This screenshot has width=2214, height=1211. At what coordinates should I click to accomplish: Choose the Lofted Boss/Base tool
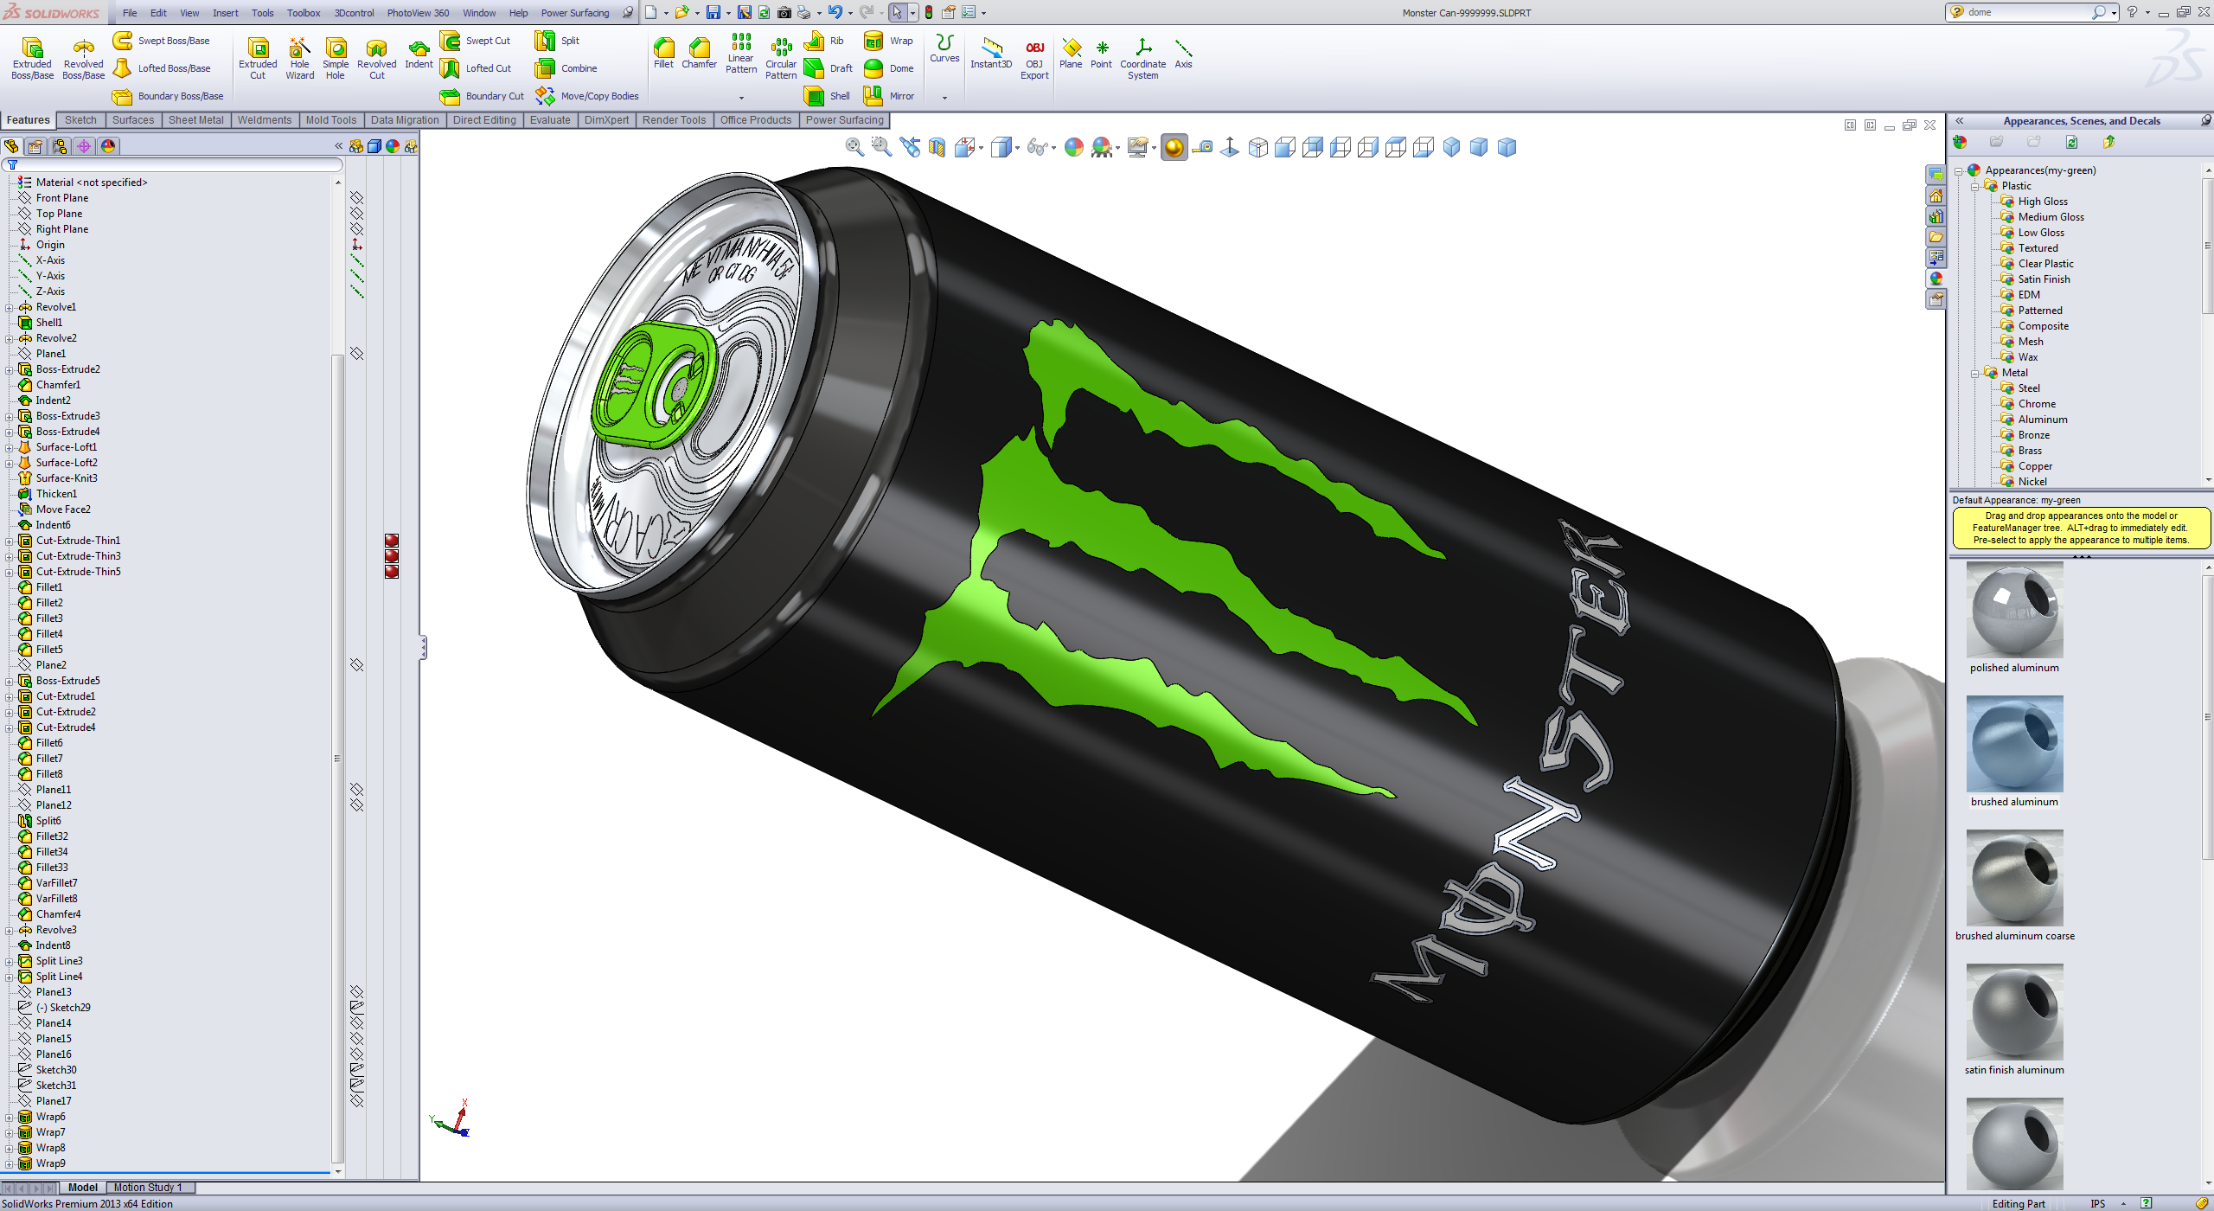[x=162, y=68]
